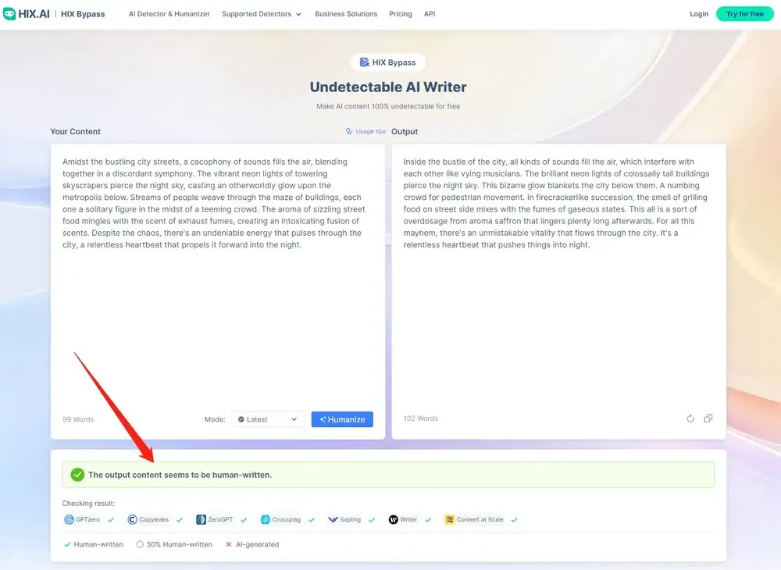Image resolution: width=781 pixels, height=570 pixels.
Task: Click the Writer detector icon
Action: click(394, 519)
